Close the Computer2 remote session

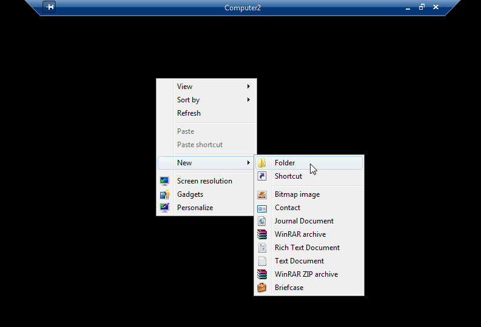pyautogui.click(x=436, y=7)
